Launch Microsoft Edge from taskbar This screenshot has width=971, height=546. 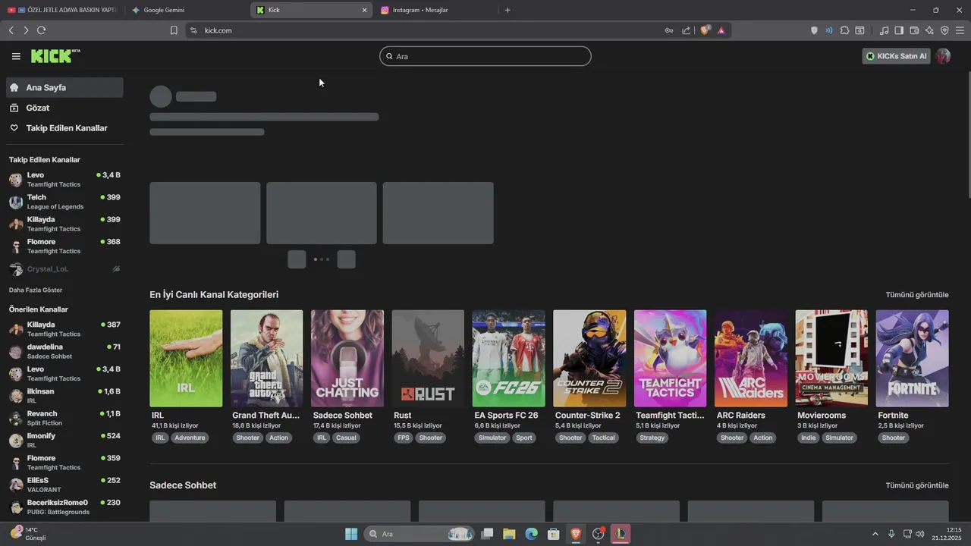531,534
